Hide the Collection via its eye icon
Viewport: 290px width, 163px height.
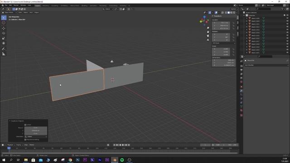(x=287, y=15)
